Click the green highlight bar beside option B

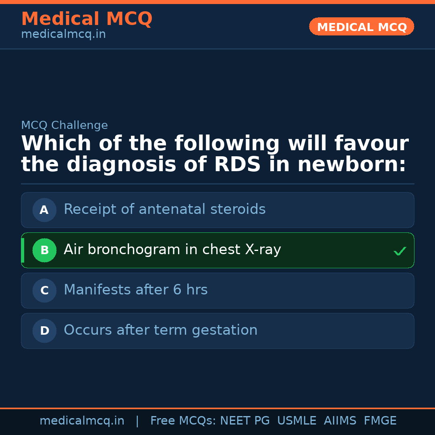click(x=23, y=250)
